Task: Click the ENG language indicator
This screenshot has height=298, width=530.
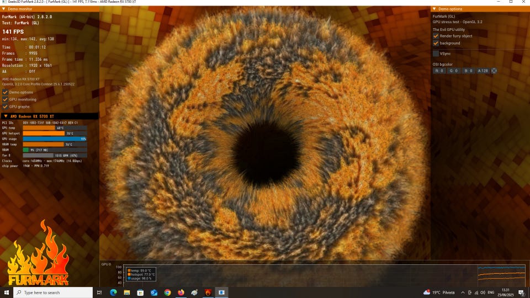Action: pyautogui.click(x=491, y=292)
